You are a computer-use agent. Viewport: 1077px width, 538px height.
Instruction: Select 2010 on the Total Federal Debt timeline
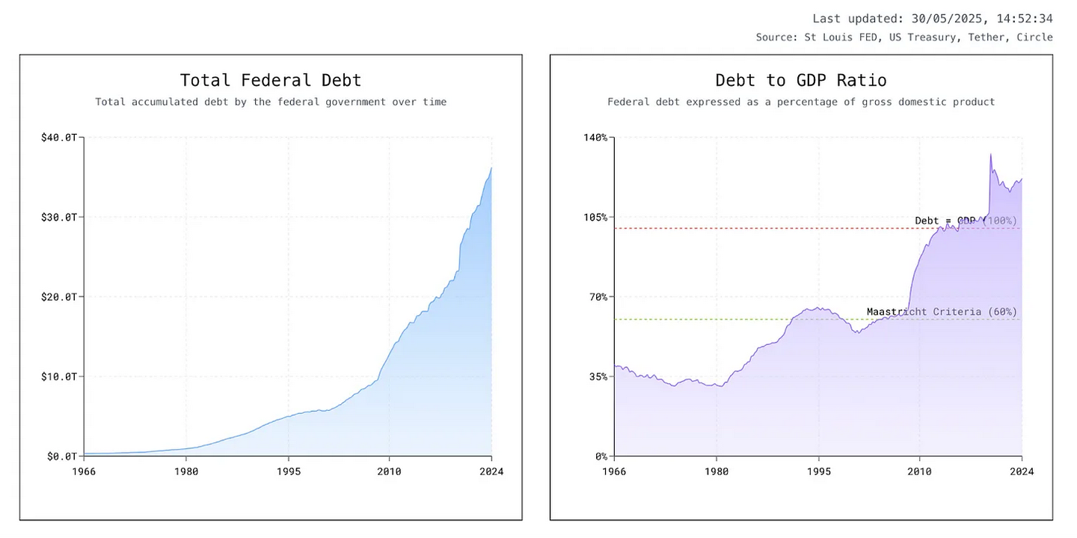389,471
